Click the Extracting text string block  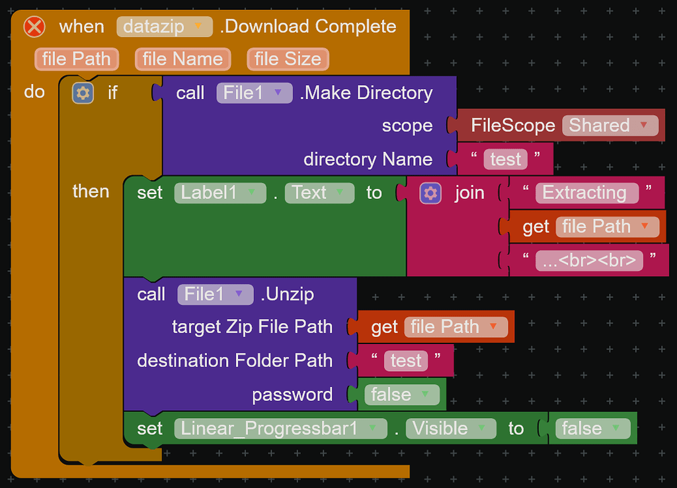586,192
